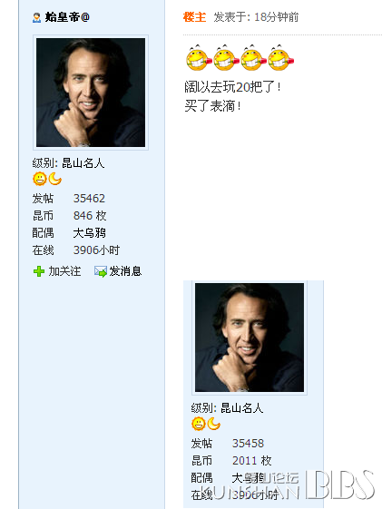This screenshot has height=509, width=382.
Task: Click the moon level icon in sidebar
Action: coord(54,179)
